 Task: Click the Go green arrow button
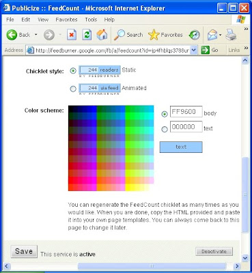tap(210, 50)
